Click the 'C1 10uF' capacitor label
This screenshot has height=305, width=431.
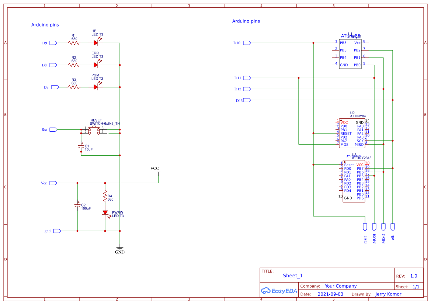click(88, 148)
